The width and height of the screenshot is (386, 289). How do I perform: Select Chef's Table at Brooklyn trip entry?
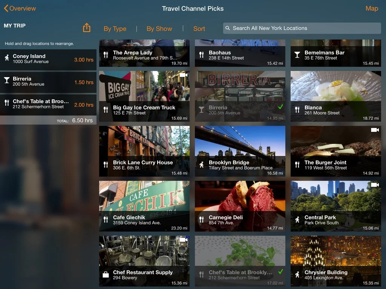pos(48,105)
